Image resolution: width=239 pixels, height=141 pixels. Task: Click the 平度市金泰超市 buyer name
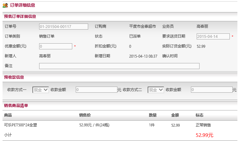point(143,26)
